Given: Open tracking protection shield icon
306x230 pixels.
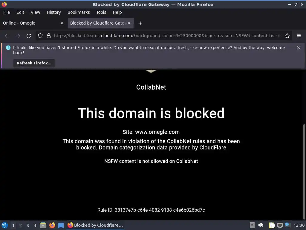Looking at the screenshot, I should [x=40, y=36].
